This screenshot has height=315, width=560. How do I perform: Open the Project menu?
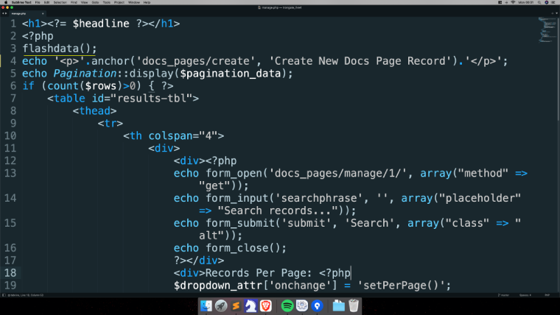[x=119, y=2]
